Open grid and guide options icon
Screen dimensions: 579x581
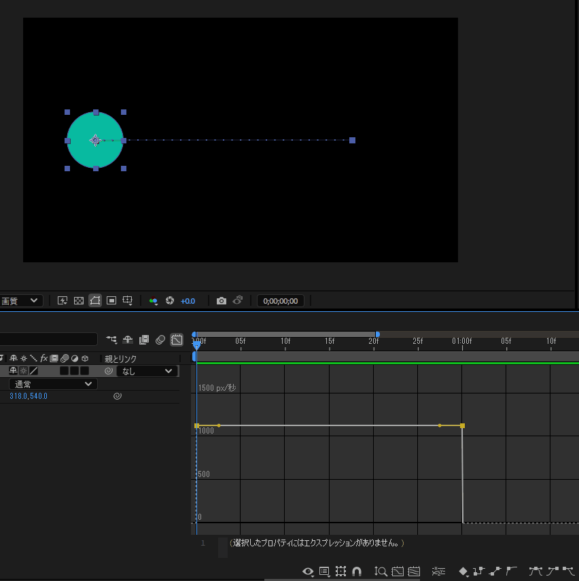[128, 300]
